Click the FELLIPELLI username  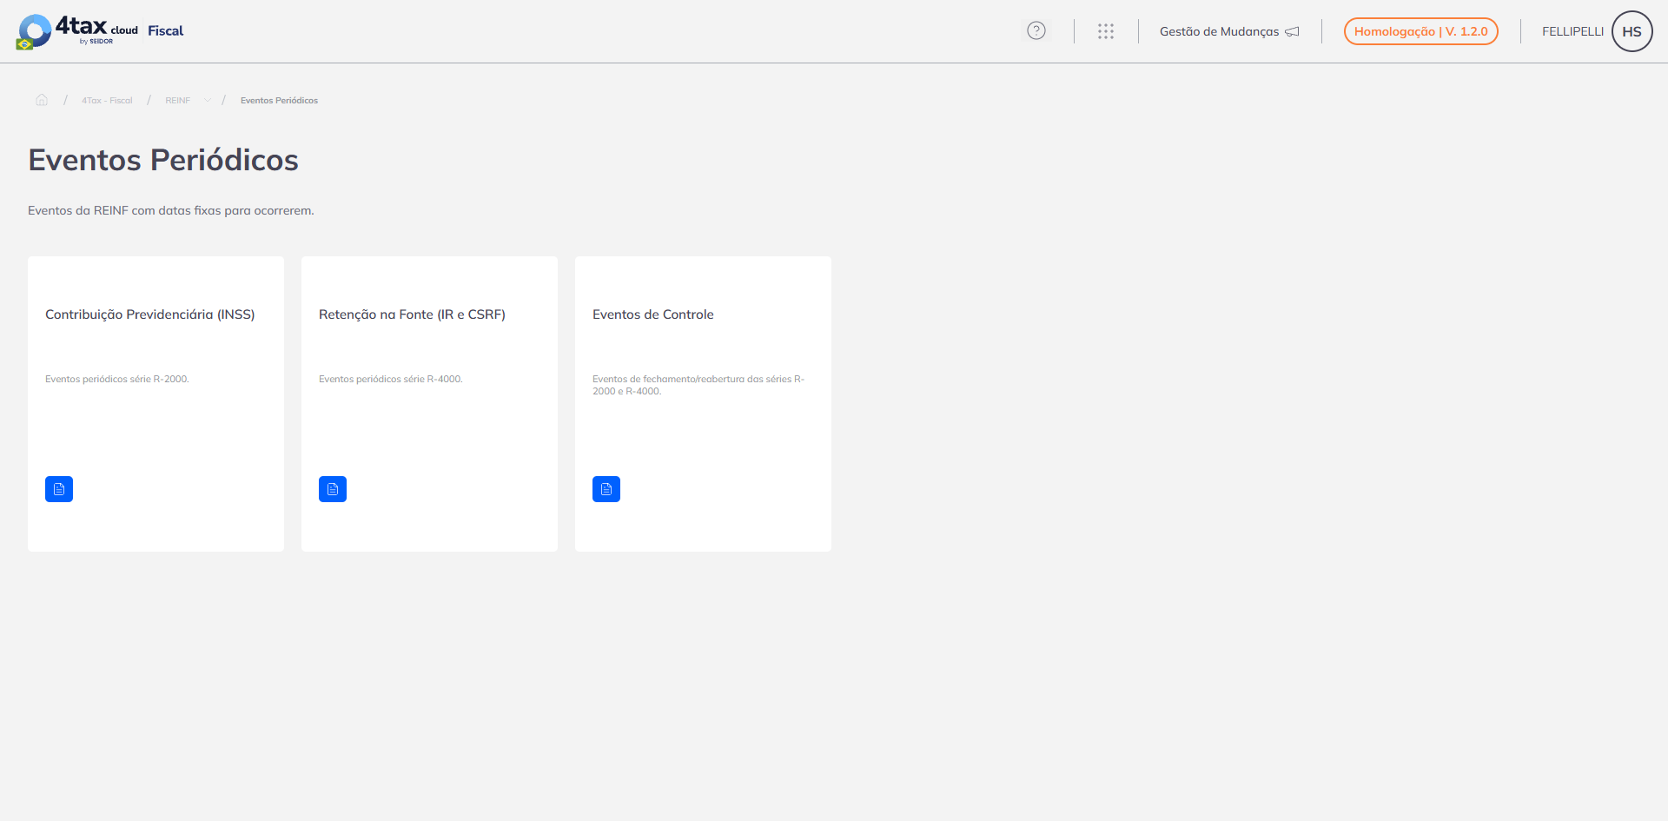(1572, 31)
